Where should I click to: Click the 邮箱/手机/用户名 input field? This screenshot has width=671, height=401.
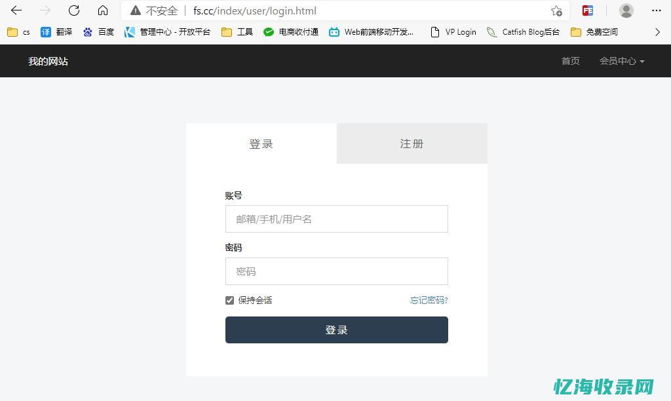click(336, 219)
